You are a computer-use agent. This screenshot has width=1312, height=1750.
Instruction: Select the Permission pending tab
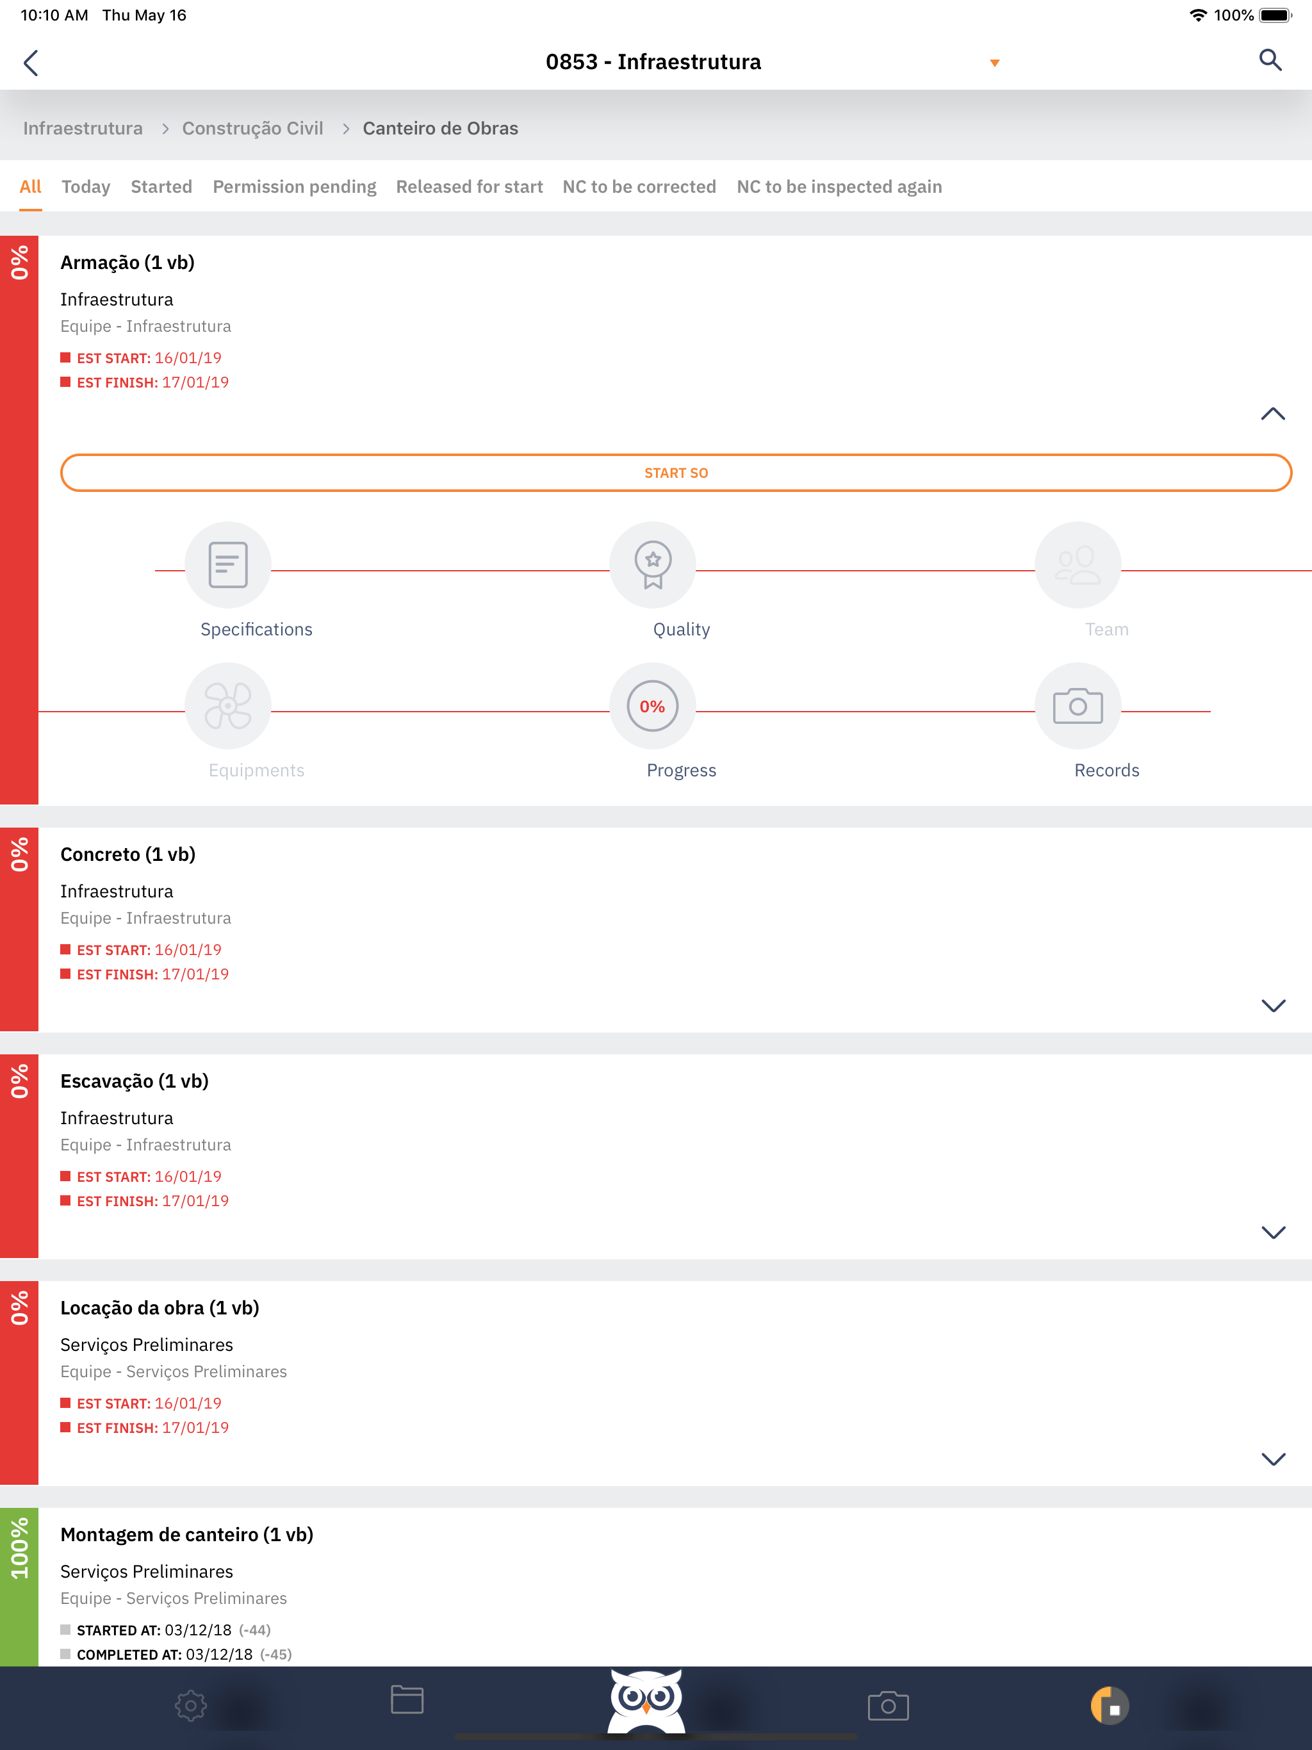[295, 186]
